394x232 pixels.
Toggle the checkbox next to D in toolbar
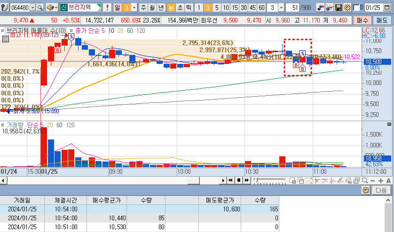(x=356, y=8)
